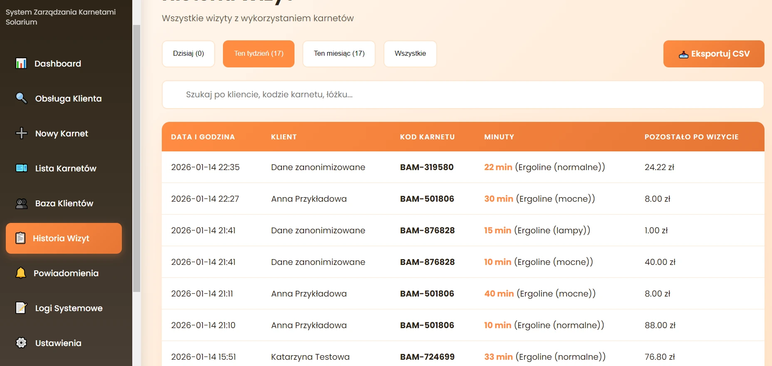Image resolution: width=772 pixels, height=366 pixels.
Task: Click the Dashboard bar chart icon
Action: tap(21, 64)
